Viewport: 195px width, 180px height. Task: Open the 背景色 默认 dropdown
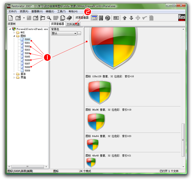coord(64,34)
